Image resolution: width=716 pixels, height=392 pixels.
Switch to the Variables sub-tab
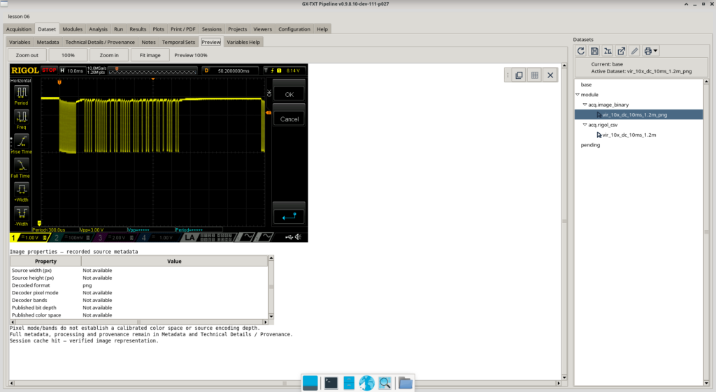(20, 42)
